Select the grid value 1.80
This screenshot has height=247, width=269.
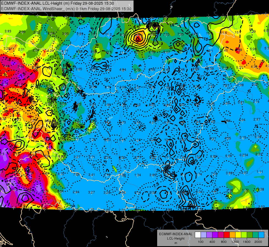pyautogui.click(x=246, y=207)
